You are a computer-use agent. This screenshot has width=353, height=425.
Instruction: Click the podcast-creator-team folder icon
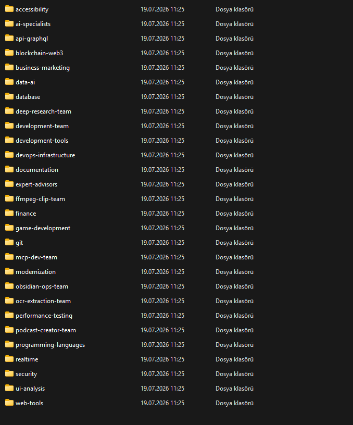(9, 330)
